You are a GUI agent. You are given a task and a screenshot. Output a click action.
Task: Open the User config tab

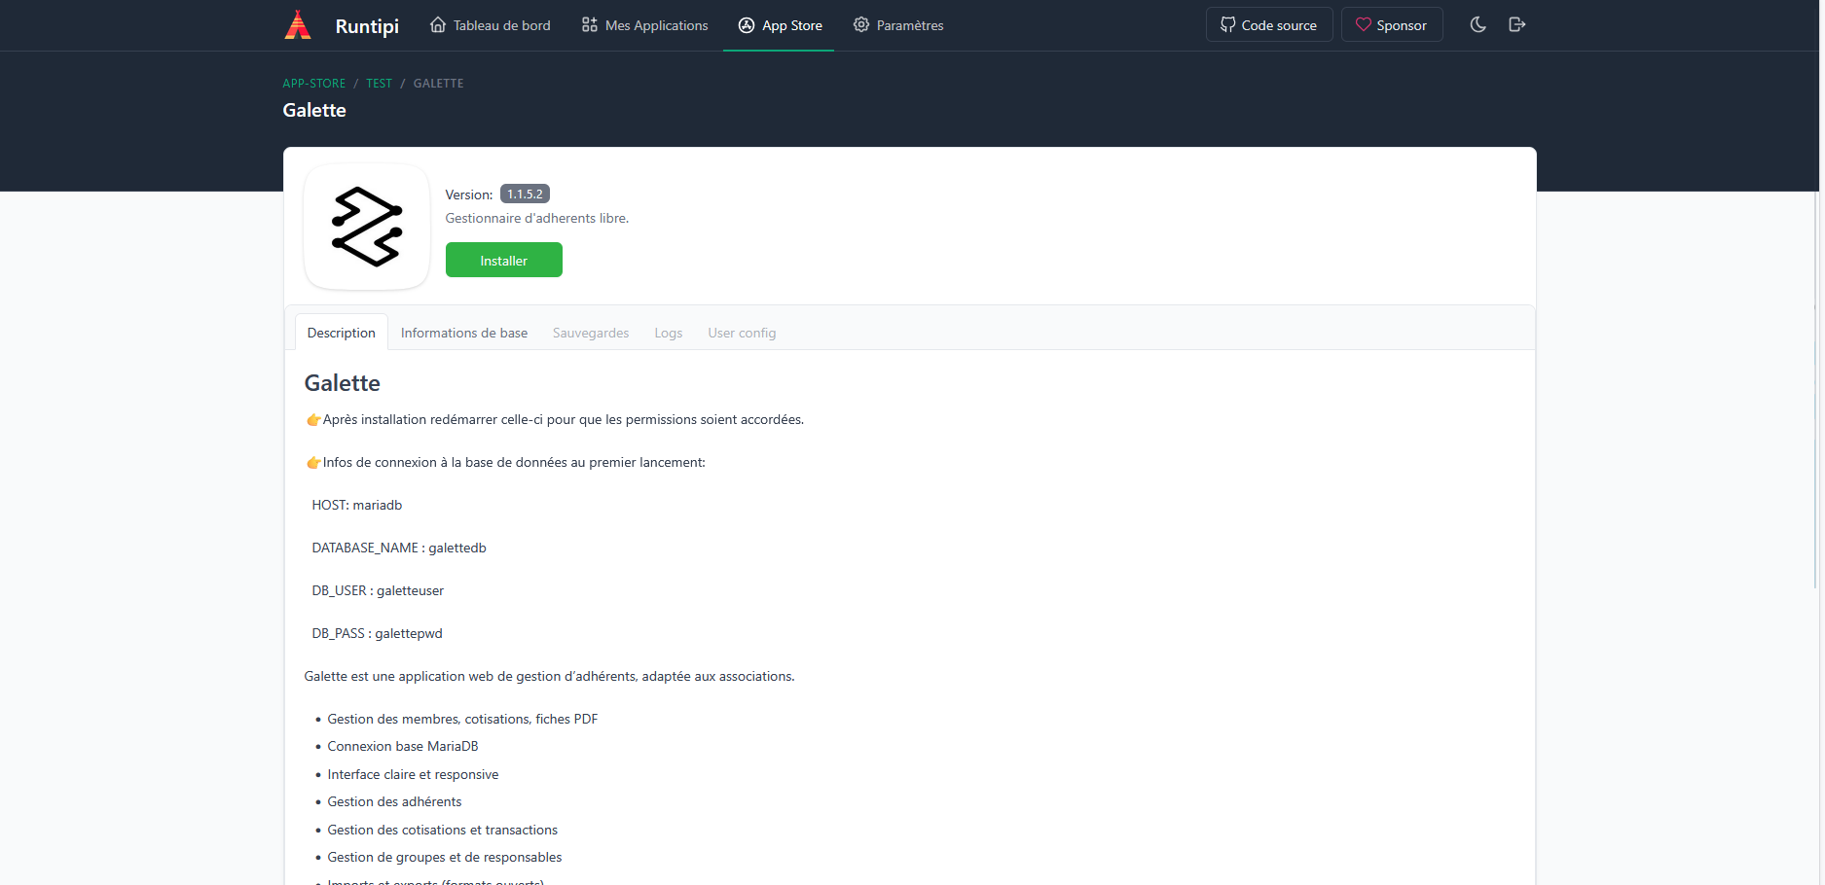click(742, 333)
